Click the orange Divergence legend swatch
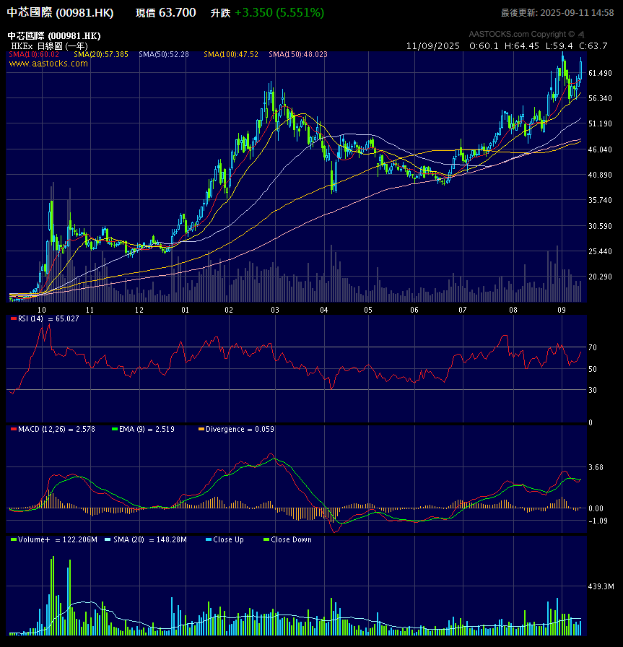Screen dimensions: 623x647 201,429
